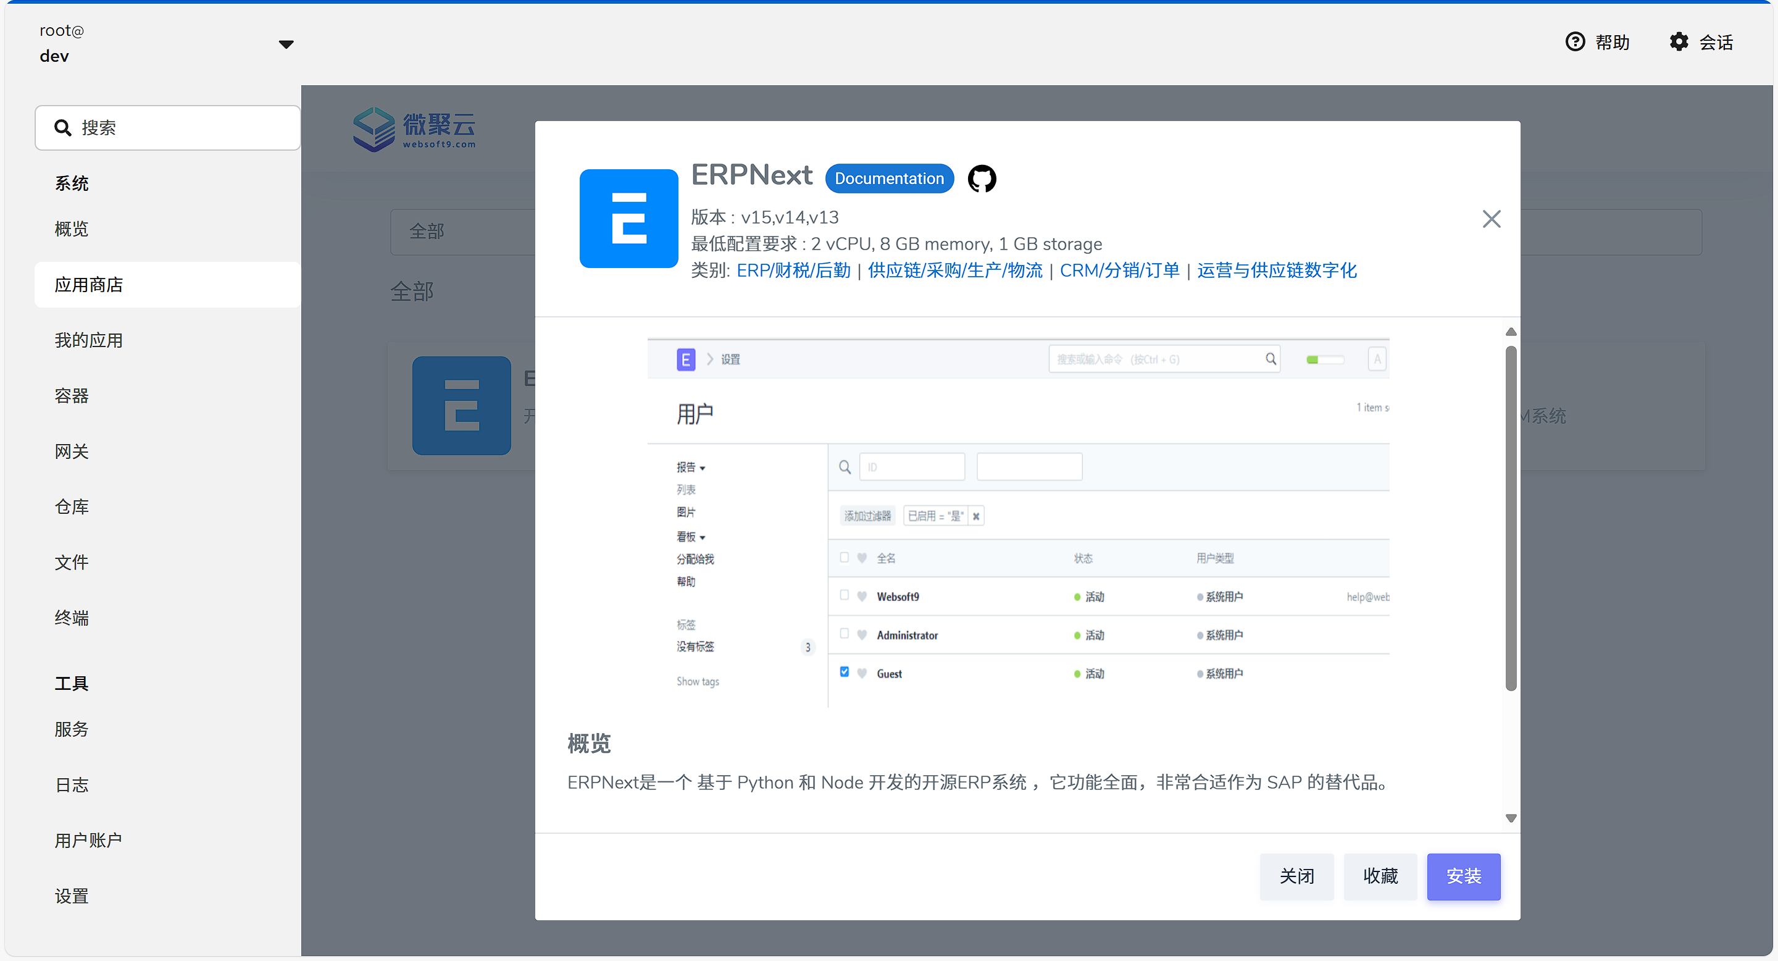
Task: Open the ERPNext Documentation link
Action: tap(889, 178)
